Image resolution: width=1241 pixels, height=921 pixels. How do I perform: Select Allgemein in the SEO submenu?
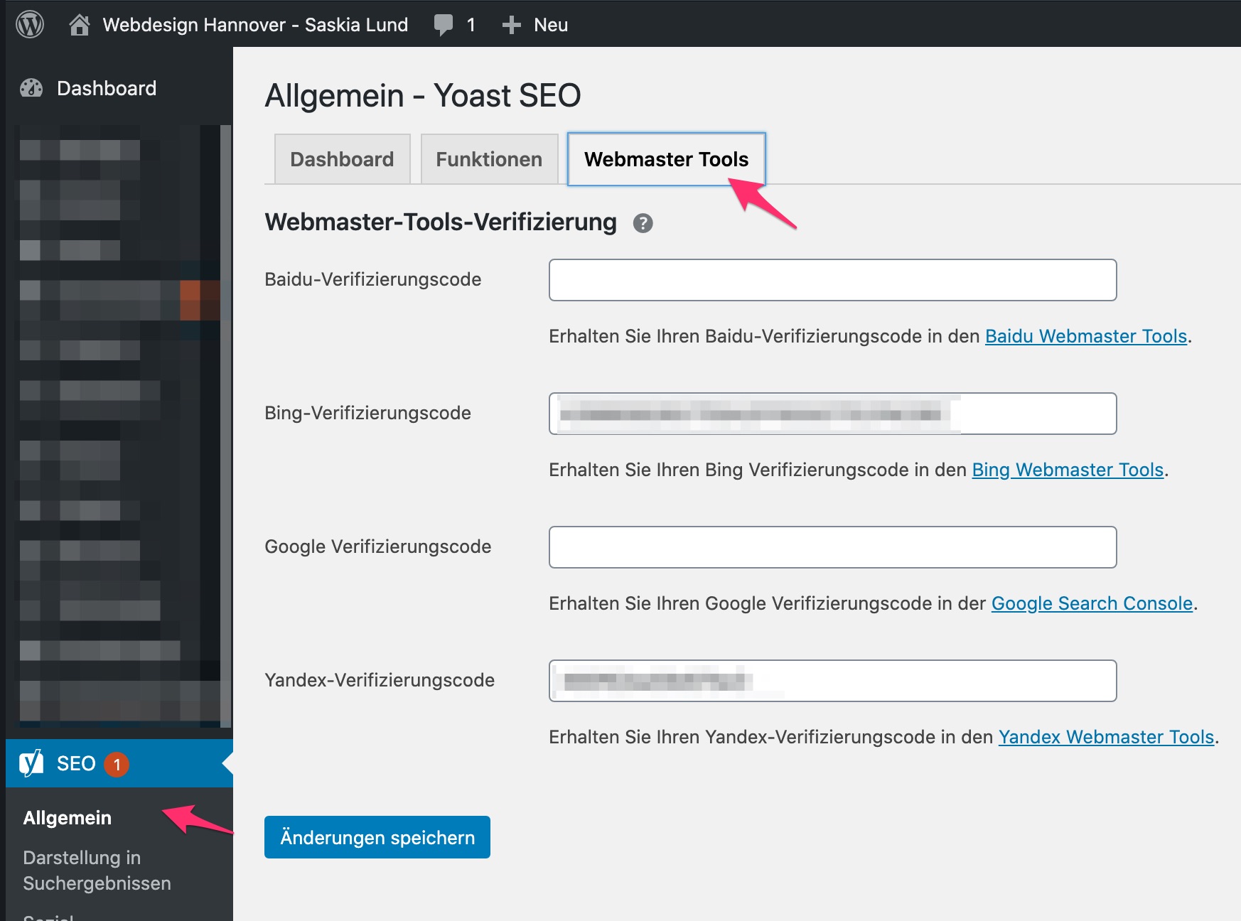[x=68, y=818]
